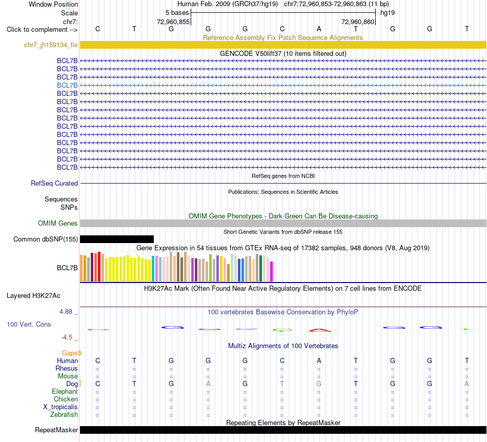Screen dimensions: 487x442
Task: Click the black dbSNP variant block
Action: coord(117,239)
